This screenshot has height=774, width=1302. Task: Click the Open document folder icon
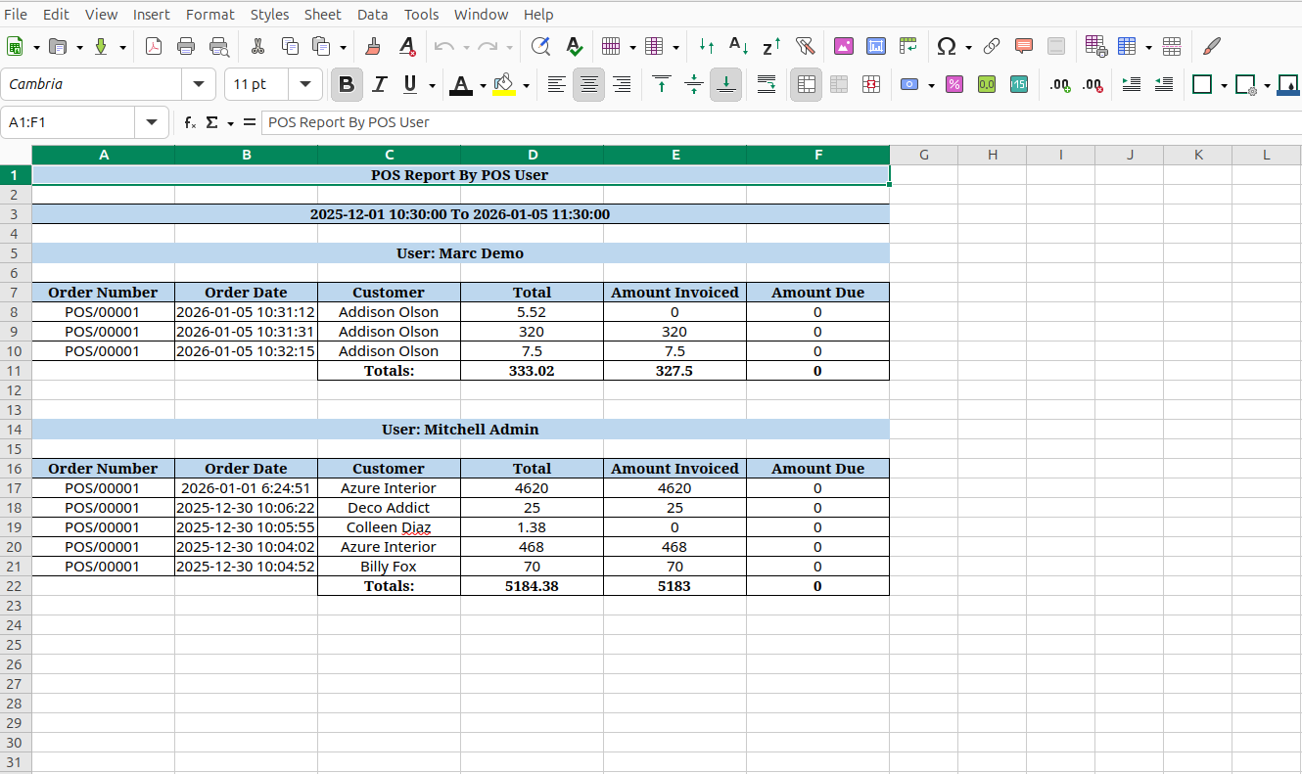58,46
